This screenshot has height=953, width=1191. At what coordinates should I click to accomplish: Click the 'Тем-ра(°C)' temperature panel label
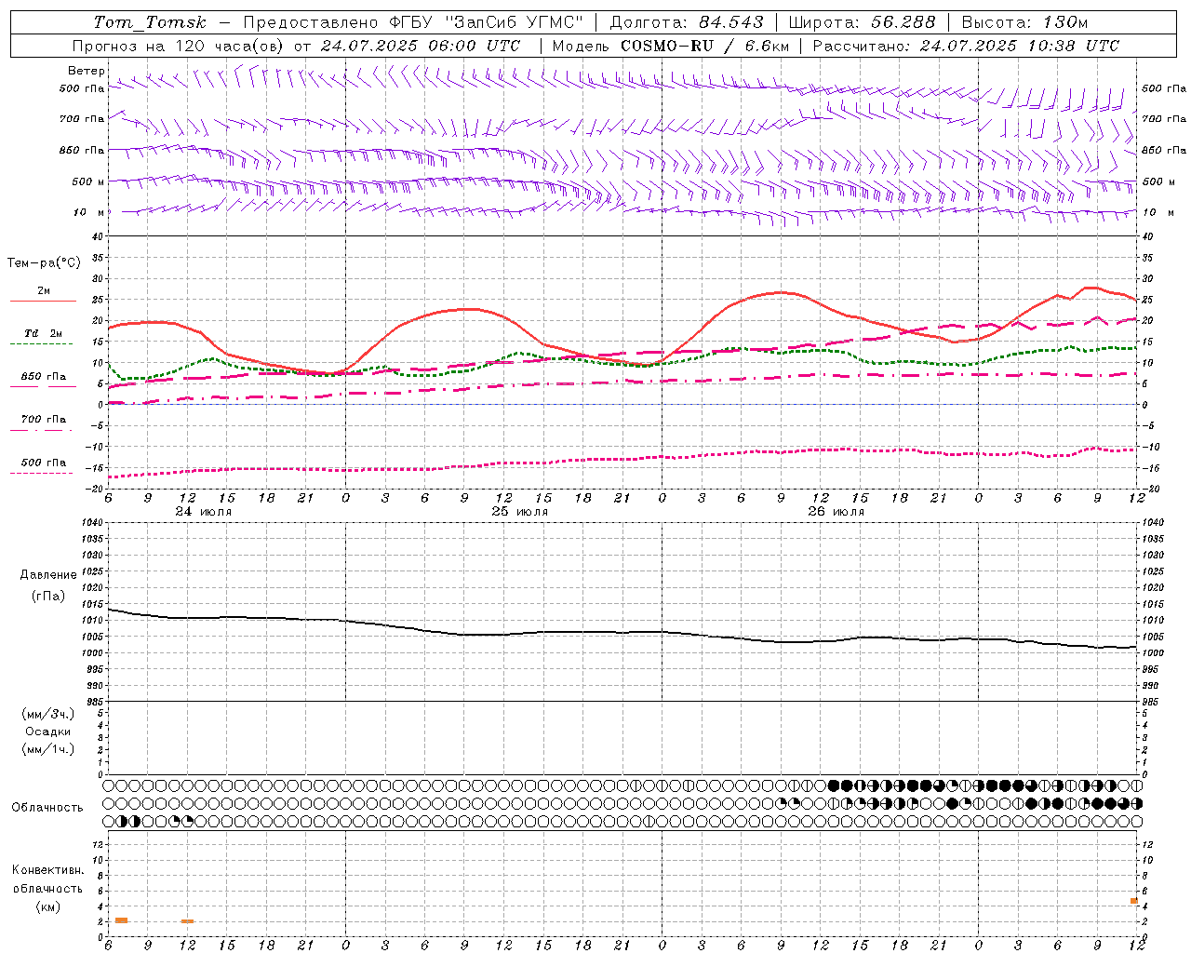click(x=44, y=263)
